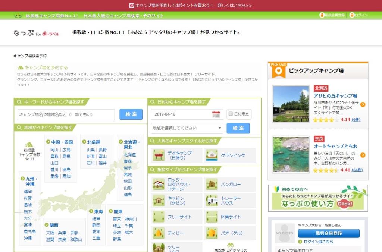Viewport: 382px width, 252px height.
Task: Open the アサヒの丘キャンプ場 title link
Action: [335, 96]
